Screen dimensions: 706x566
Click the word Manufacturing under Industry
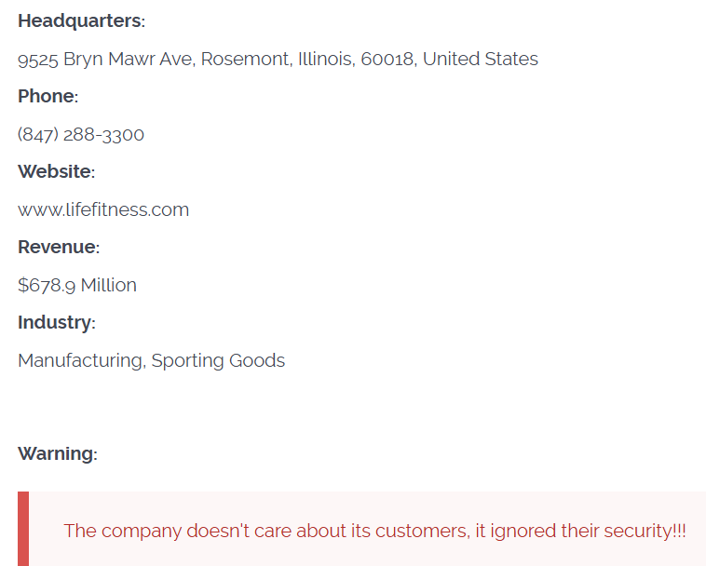tap(80, 360)
